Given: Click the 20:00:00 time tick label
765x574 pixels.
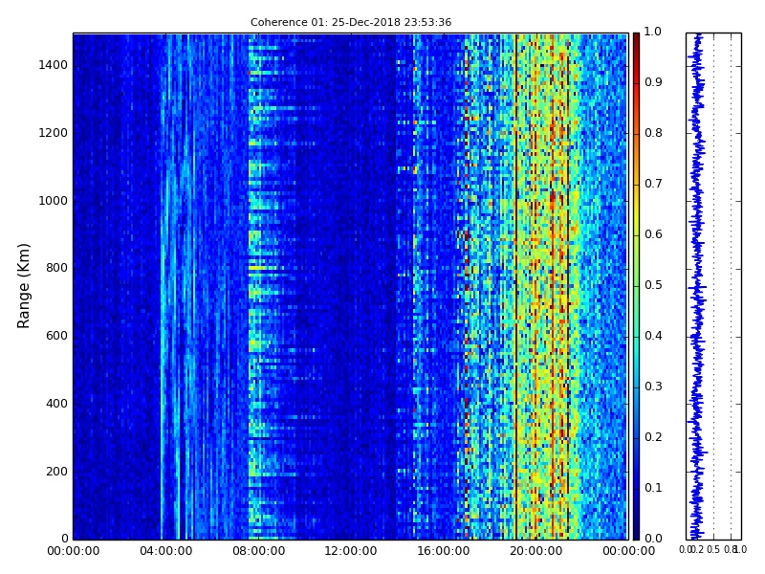Looking at the screenshot, I should click(x=536, y=551).
